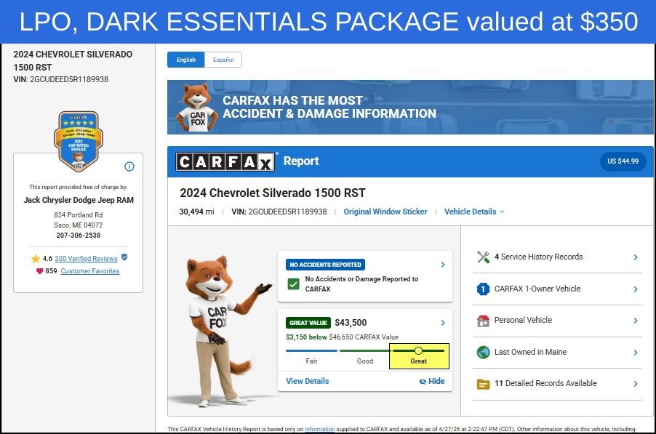Click View Details link
656x434 pixels.
click(x=308, y=381)
